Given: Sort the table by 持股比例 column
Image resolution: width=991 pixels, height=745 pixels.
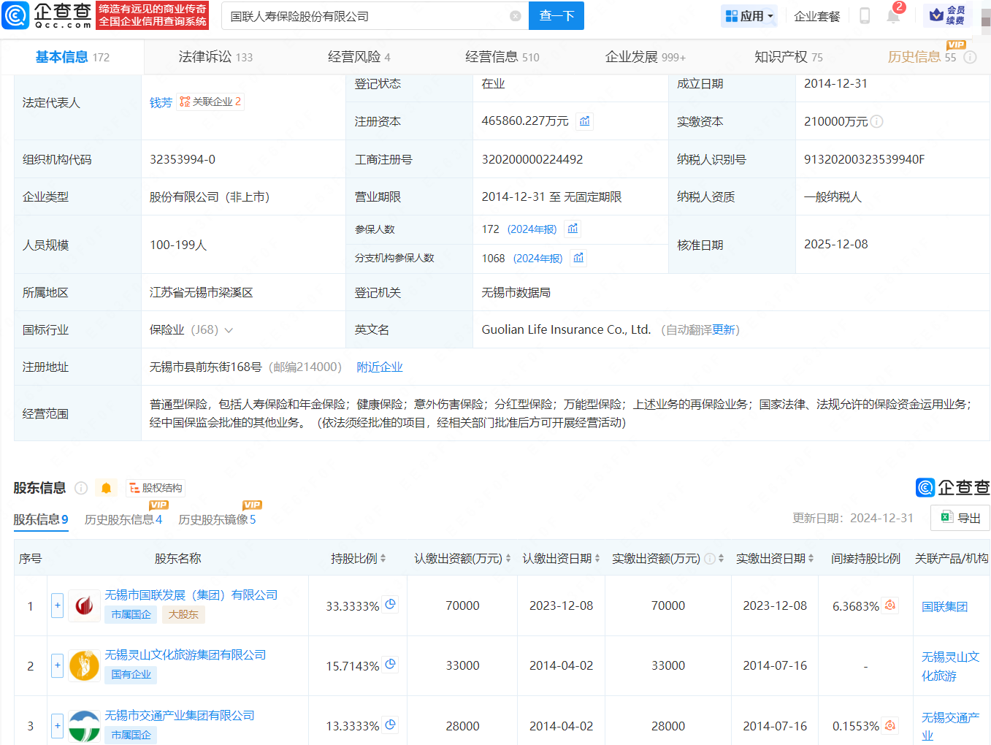Looking at the screenshot, I should pyautogui.click(x=358, y=559).
